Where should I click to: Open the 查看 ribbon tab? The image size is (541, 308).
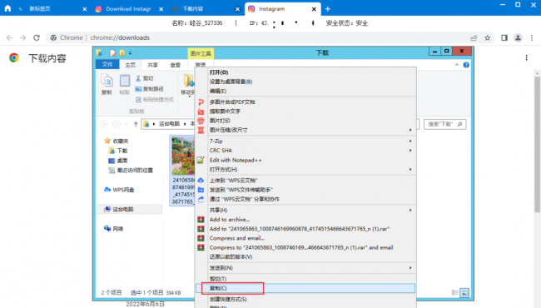[175, 65]
